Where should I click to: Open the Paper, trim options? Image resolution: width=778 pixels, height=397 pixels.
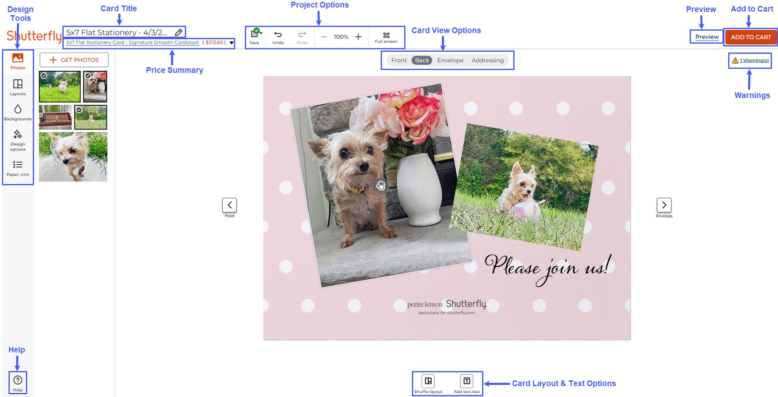click(18, 168)
